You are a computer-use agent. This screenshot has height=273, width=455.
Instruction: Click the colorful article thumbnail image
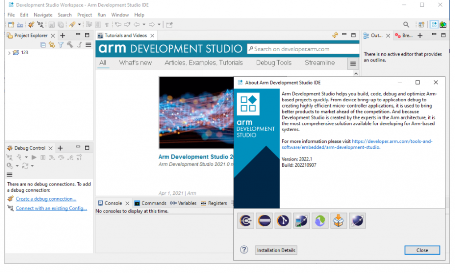point(196,112)
